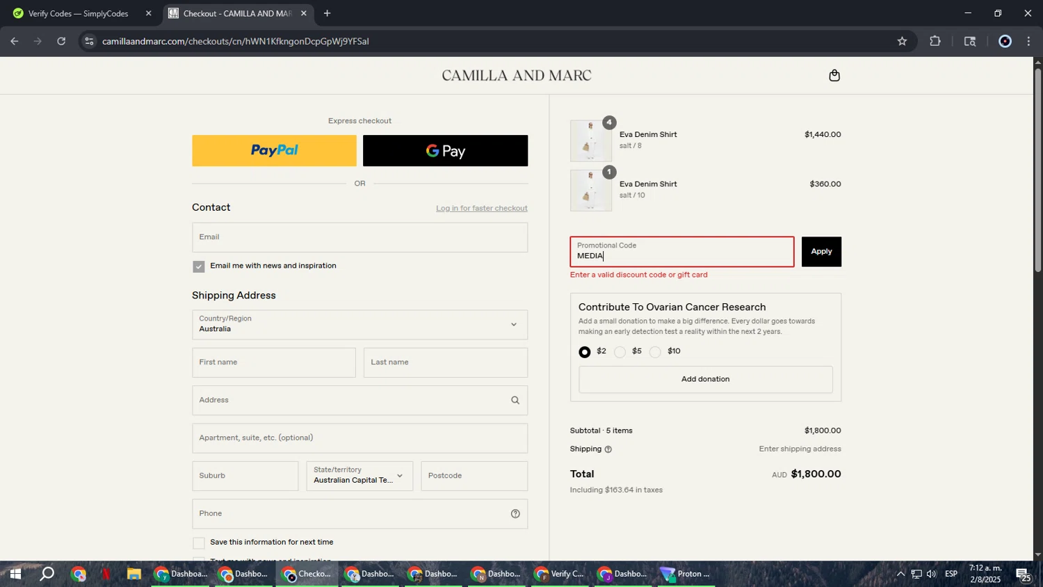Screen dimensions: 1043x587
Task: Apply the promotional code
Action: (x=821, y=252)
